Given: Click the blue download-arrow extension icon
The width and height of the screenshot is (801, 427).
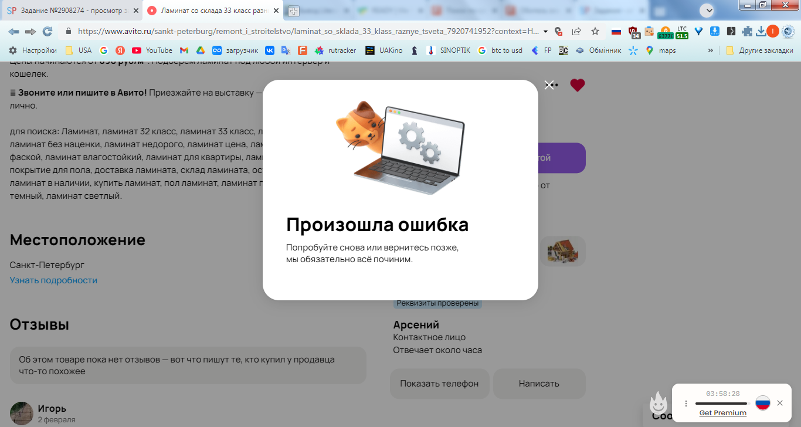Looking at the screenshot, I should click(x=715, y=31).
